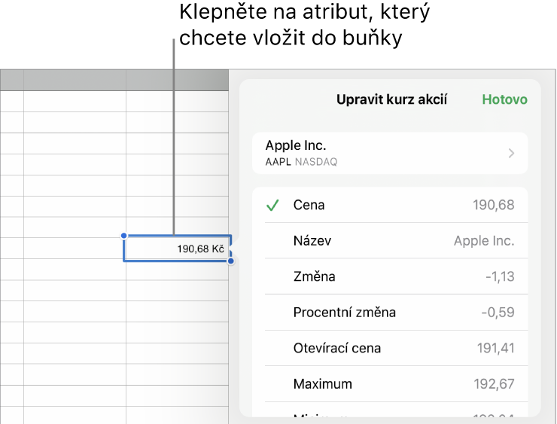Click the bottom-right selection handle of cell

click(231, 261)
